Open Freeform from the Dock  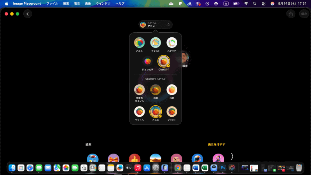pos(120,168)
